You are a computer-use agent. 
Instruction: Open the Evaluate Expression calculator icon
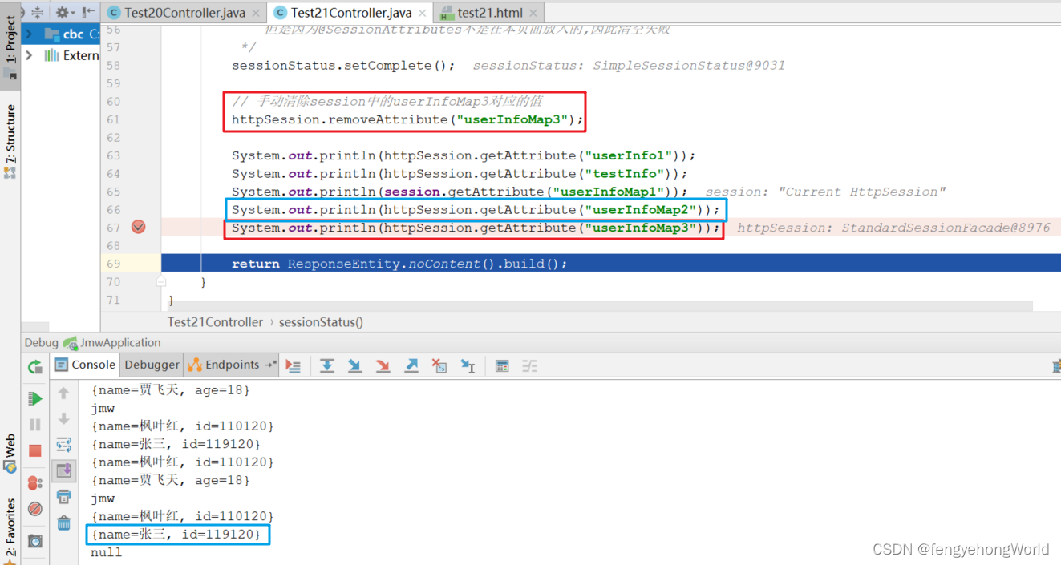coord(502,365)
